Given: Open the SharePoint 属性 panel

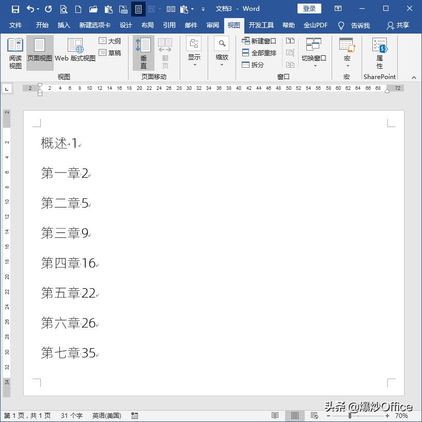Looking at the screenshot, I should 379,53.
